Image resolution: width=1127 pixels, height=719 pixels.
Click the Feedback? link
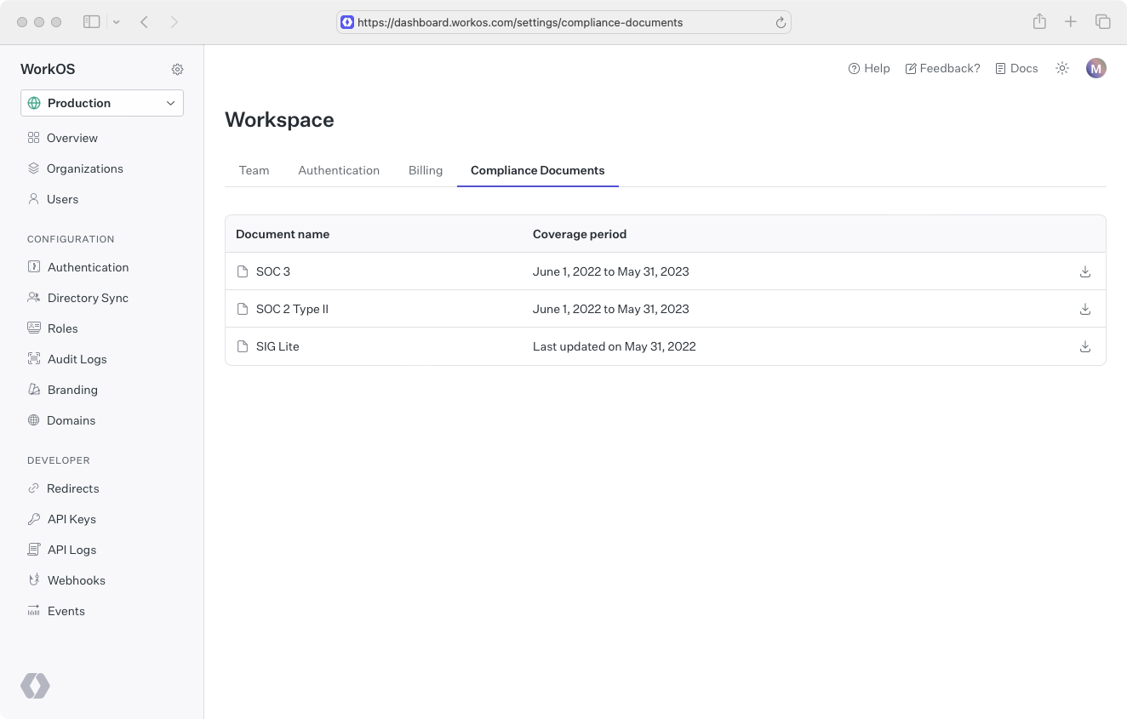942,68
